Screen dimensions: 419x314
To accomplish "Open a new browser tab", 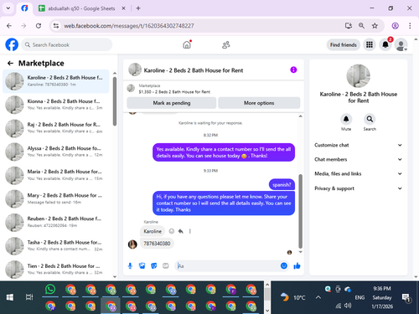I will click(138, 8).
